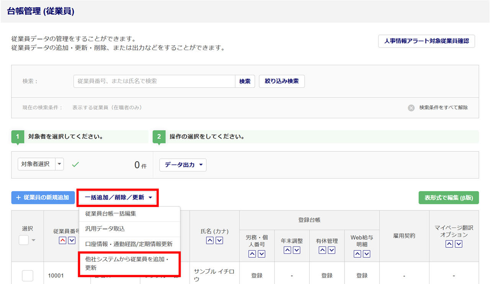Sort 労務・個人番号 column ascending
490x284 pixels.
252,254
